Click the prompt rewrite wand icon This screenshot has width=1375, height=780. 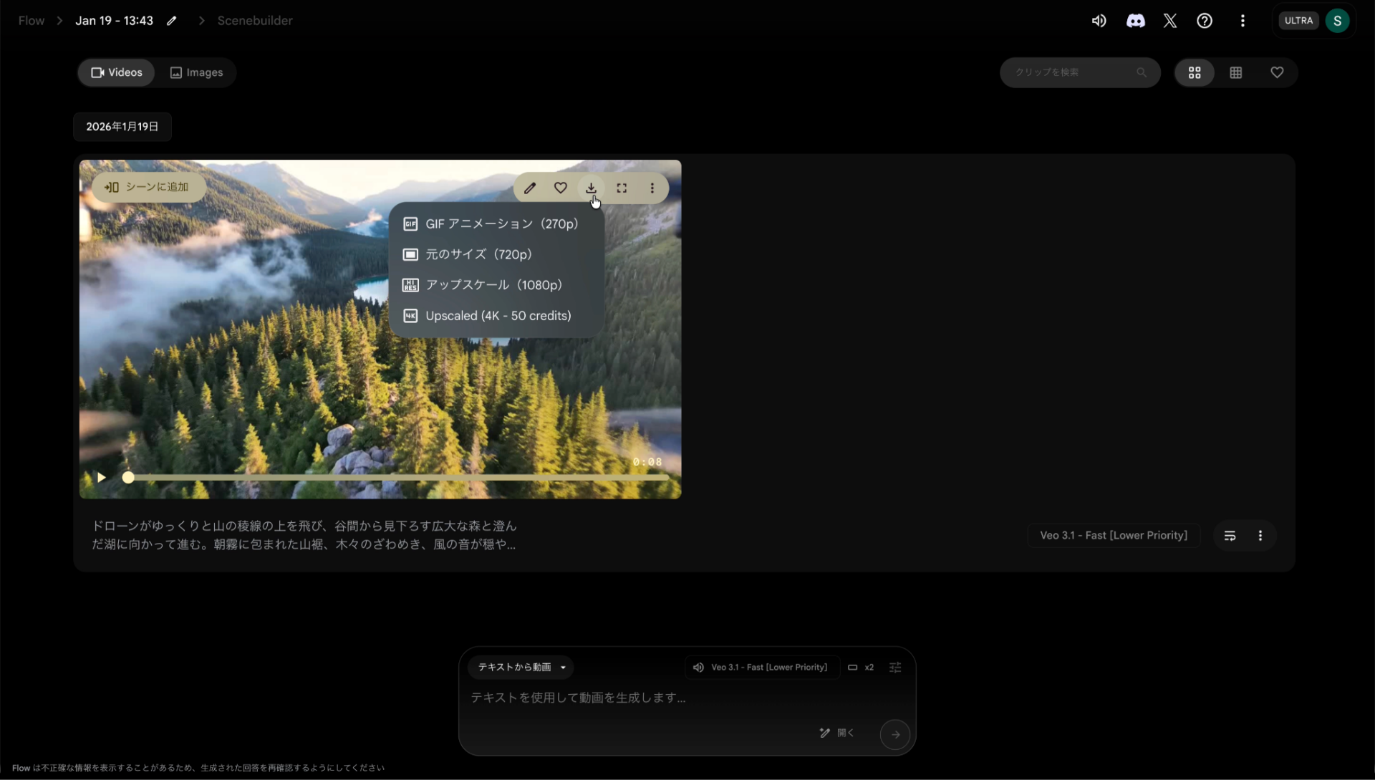tap(824, 733)
